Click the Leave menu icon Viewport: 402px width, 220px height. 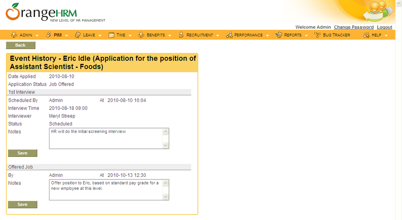[x=77, y=35]
